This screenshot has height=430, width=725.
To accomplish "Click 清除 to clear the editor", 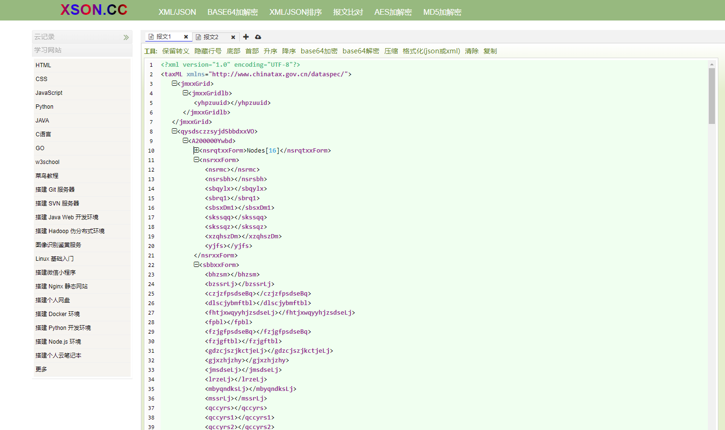I will (x=472, y=51).
